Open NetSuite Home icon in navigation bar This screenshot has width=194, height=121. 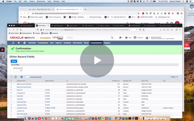(x=25, y=43)
